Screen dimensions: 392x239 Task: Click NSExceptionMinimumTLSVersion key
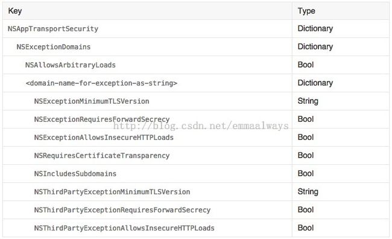tap(92, 101)
